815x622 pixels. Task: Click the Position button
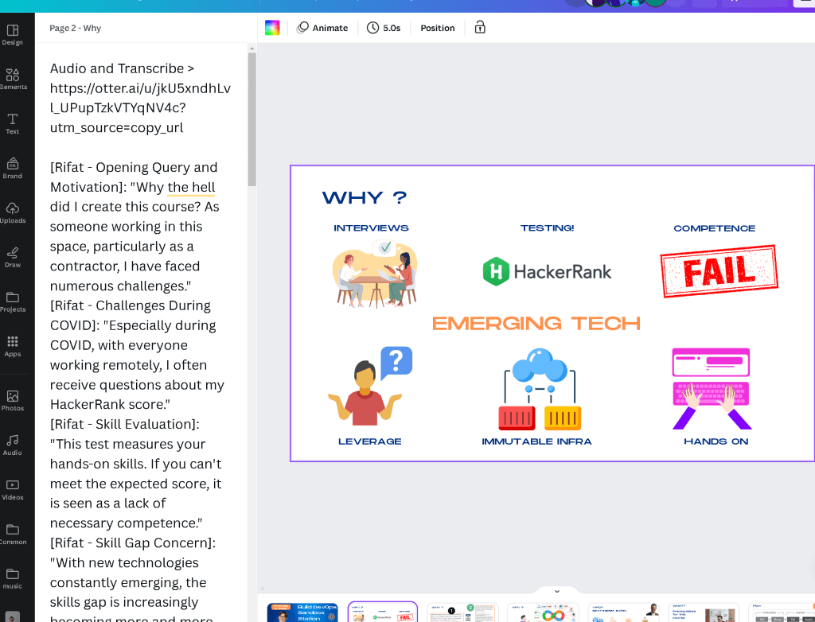tap(438, 28)
